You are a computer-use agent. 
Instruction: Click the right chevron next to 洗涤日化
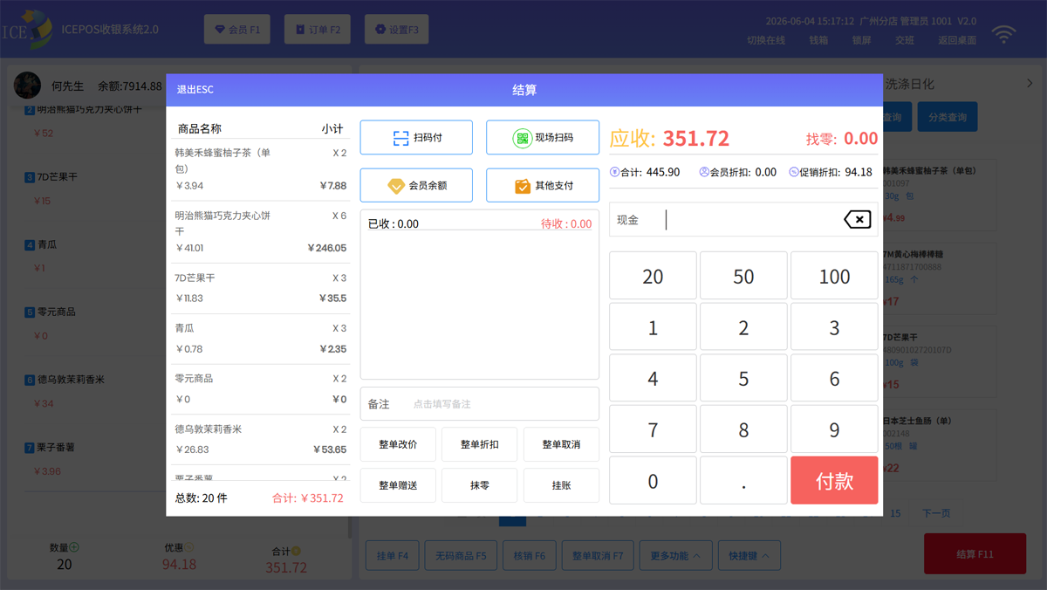[1030, 84]
